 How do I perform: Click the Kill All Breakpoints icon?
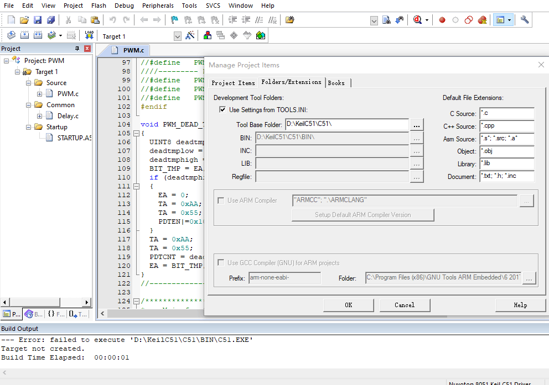tap(482, 20)
